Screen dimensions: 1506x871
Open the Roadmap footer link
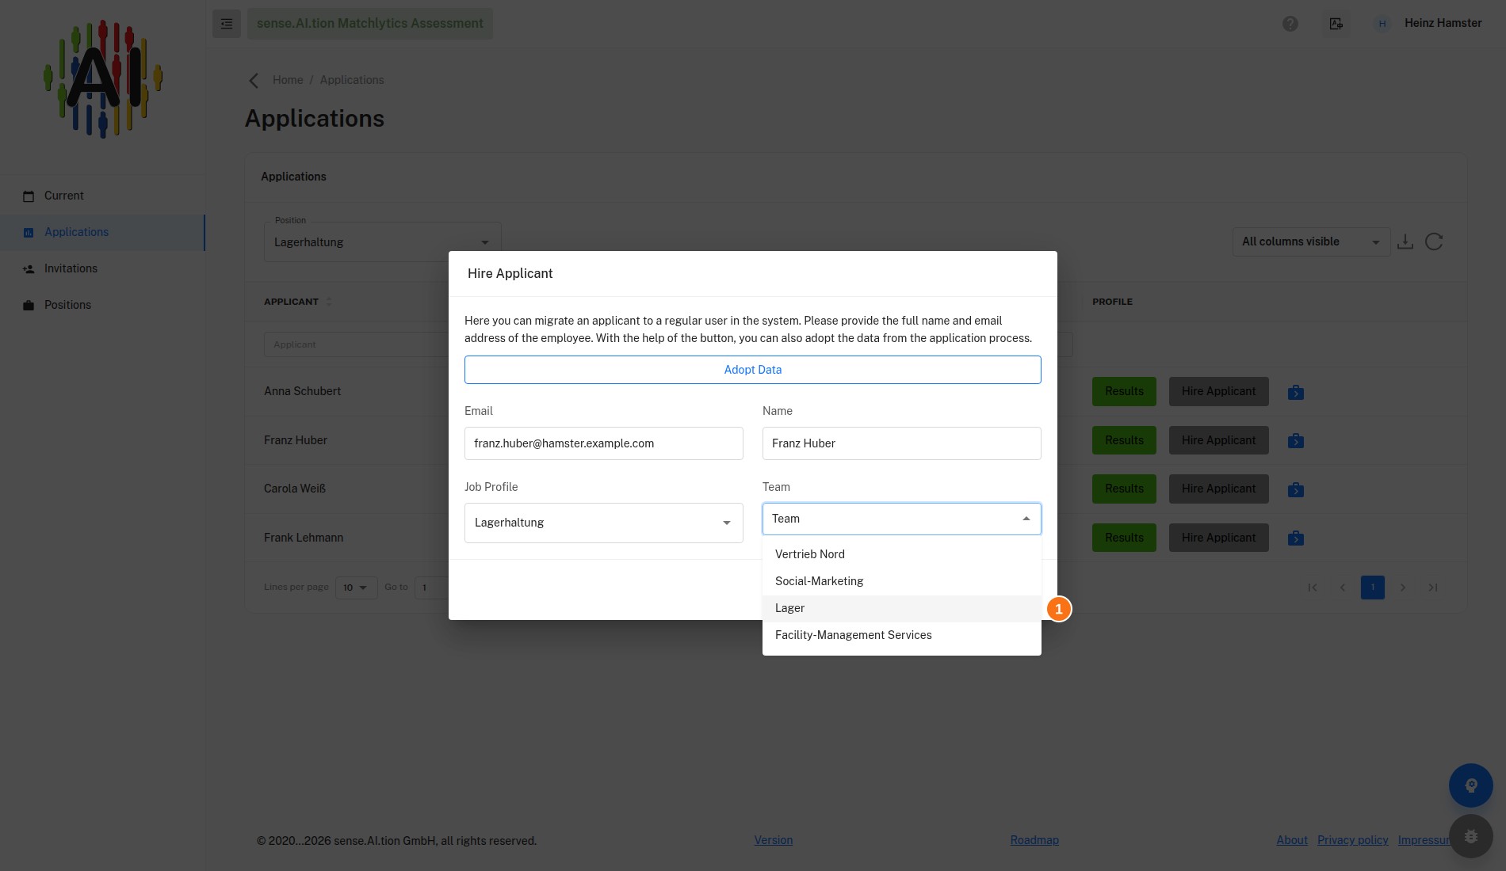click(1034, 840)
